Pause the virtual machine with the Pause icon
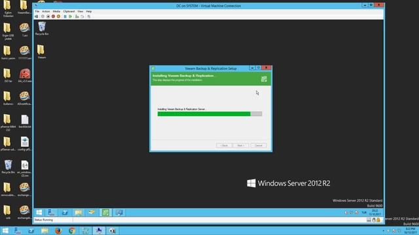Viewport: 419px width, 235px height. click(x=65, y=16)
